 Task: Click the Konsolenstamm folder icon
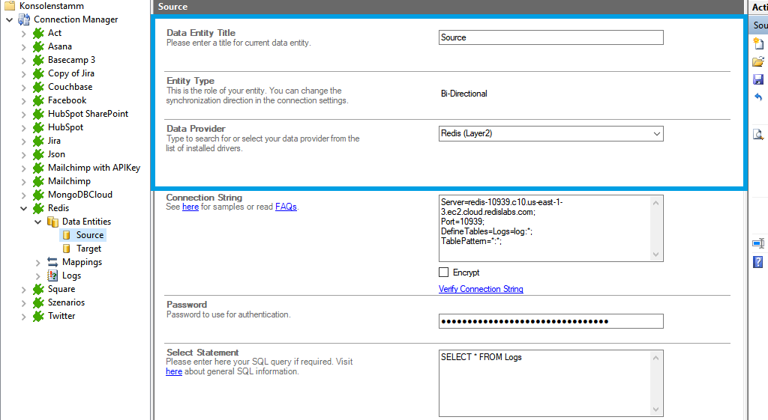pos(9,6)
